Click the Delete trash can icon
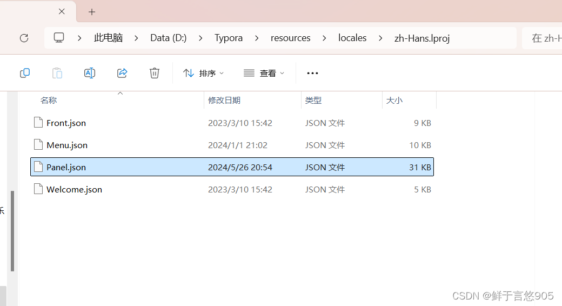 point(155,73)
